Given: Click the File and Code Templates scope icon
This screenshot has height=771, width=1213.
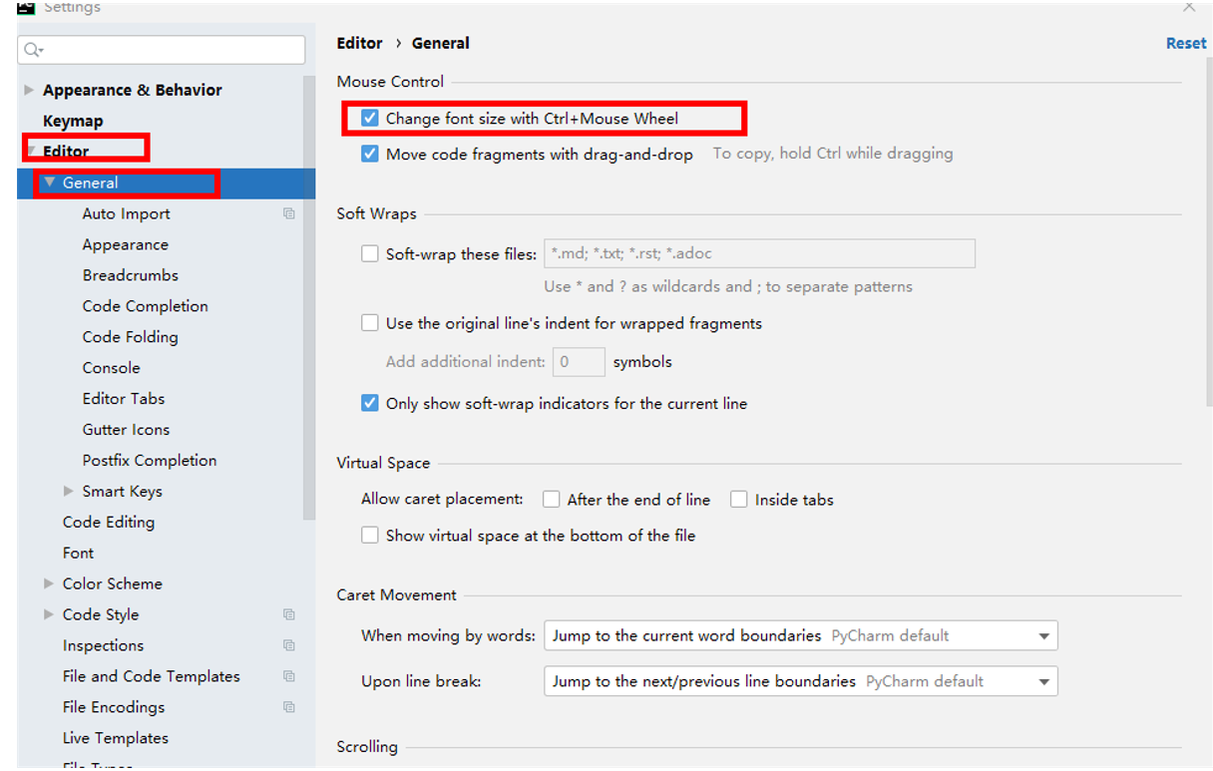Looking at the screenshot, I should coord(289,676).
